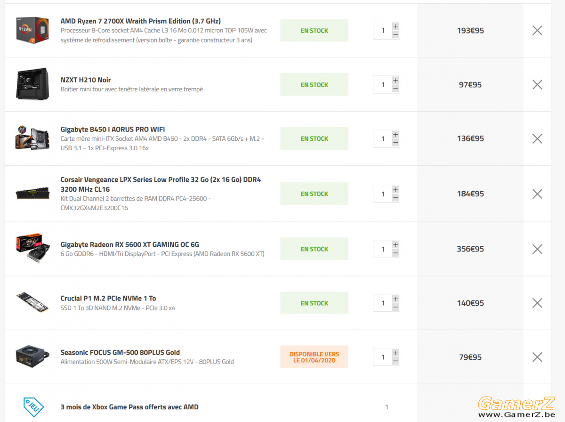Remove Gigabyte B450 I AORUS PRO WIFI item
565x422 pixels.
click(537, 138)
